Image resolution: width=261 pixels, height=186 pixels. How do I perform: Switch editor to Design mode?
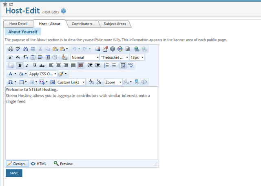17,164
